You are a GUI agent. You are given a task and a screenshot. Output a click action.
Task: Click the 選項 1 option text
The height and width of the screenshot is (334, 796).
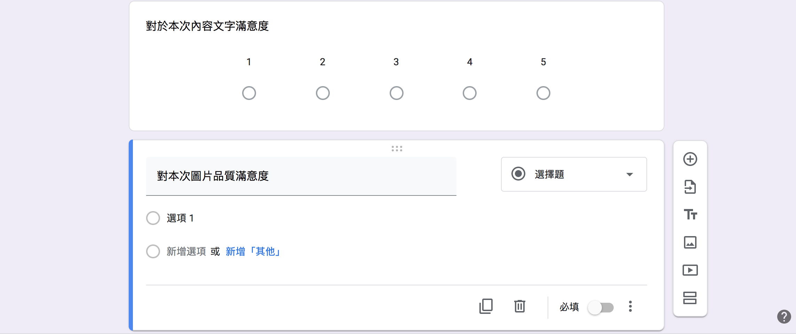180,218
